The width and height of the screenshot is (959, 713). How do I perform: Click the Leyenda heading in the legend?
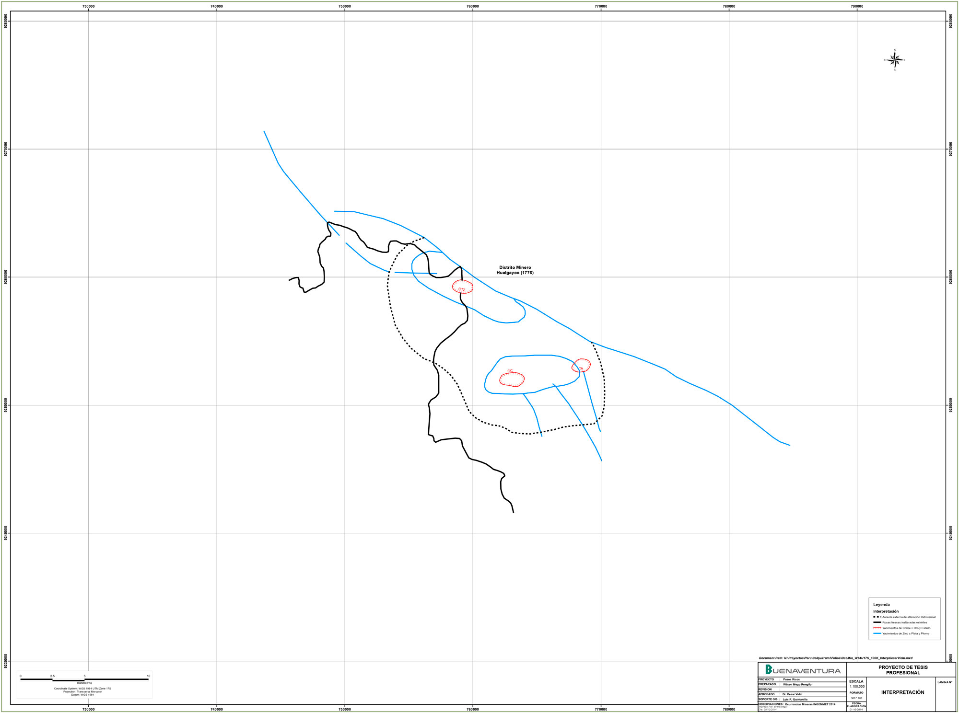coord(881,605)
